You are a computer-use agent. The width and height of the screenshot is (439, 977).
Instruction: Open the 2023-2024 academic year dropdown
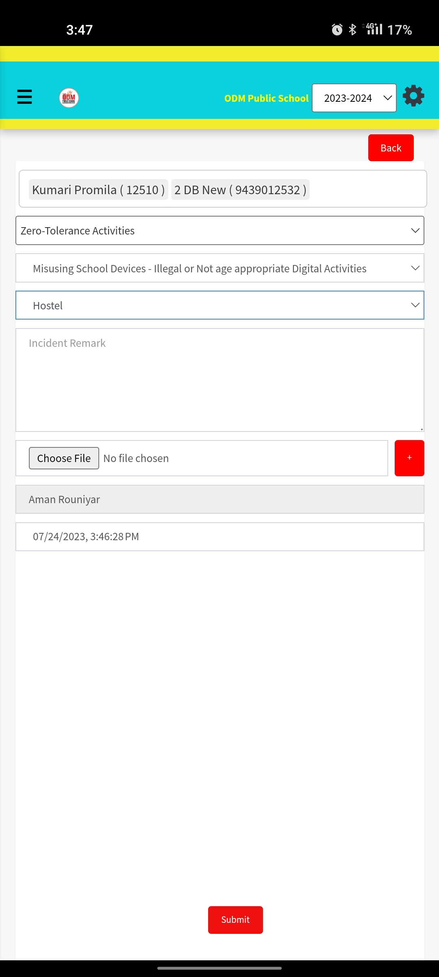coord(354,98)
